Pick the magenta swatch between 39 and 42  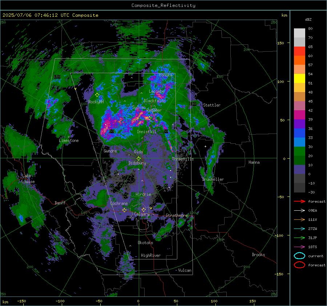(x=299, y=115)
